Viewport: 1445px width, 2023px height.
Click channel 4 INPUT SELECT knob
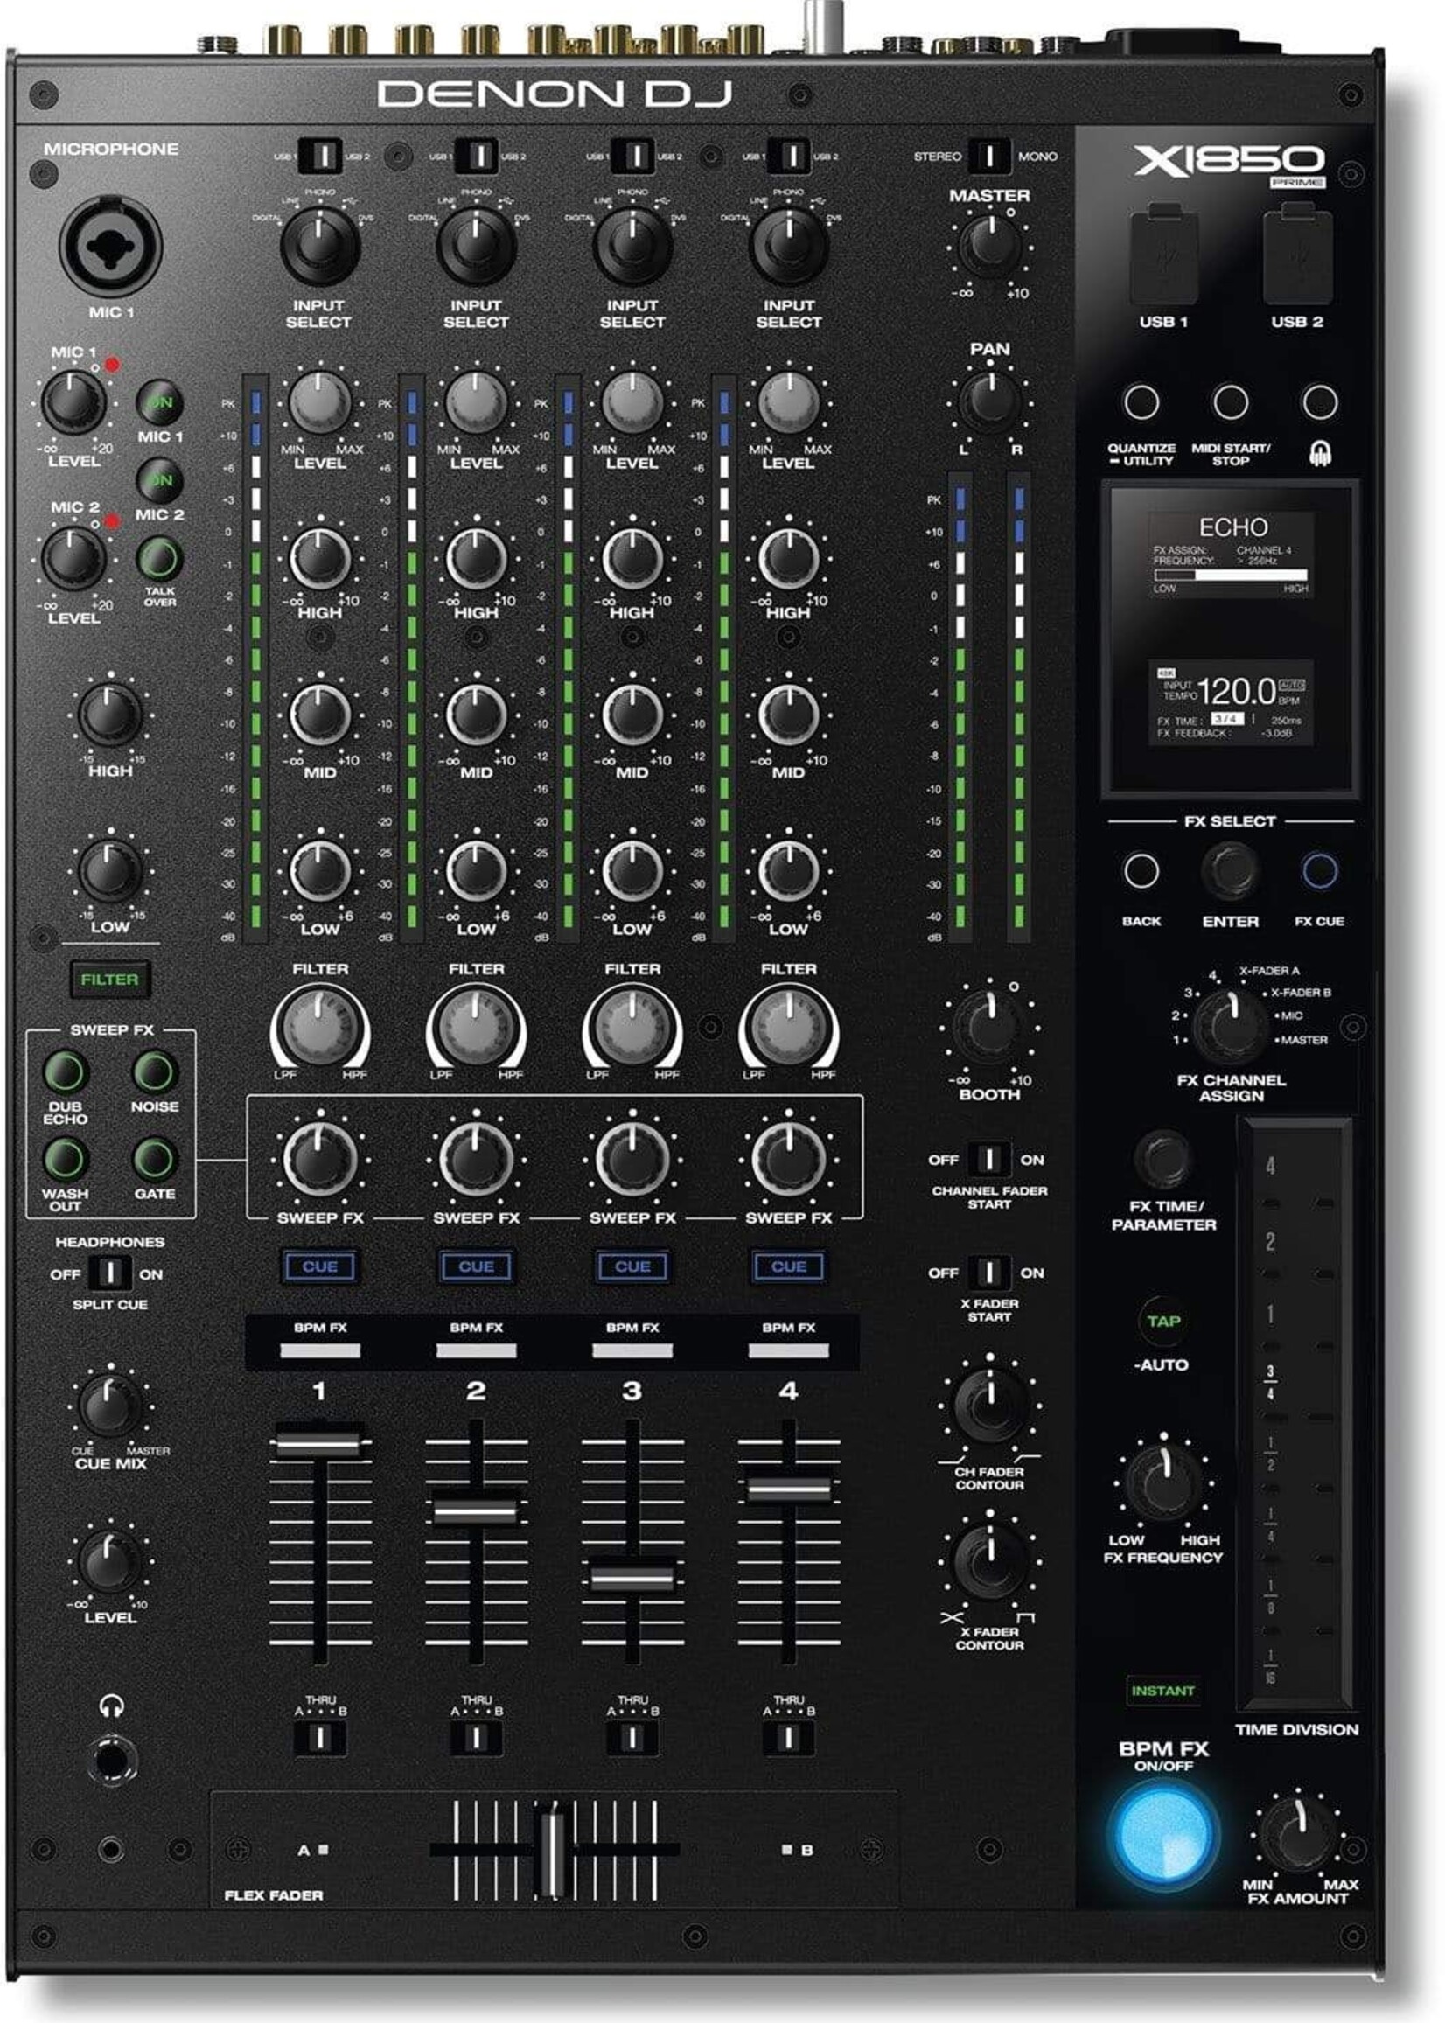tap(788, 245)
